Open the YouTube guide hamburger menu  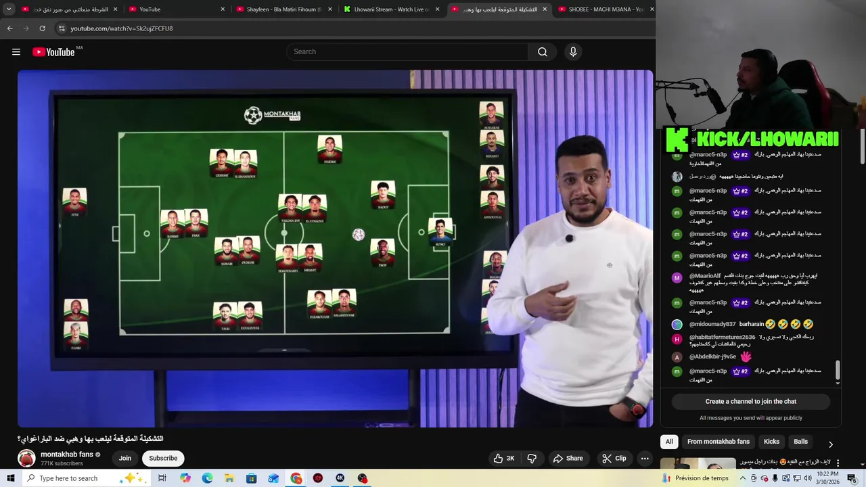pos(16,52)
